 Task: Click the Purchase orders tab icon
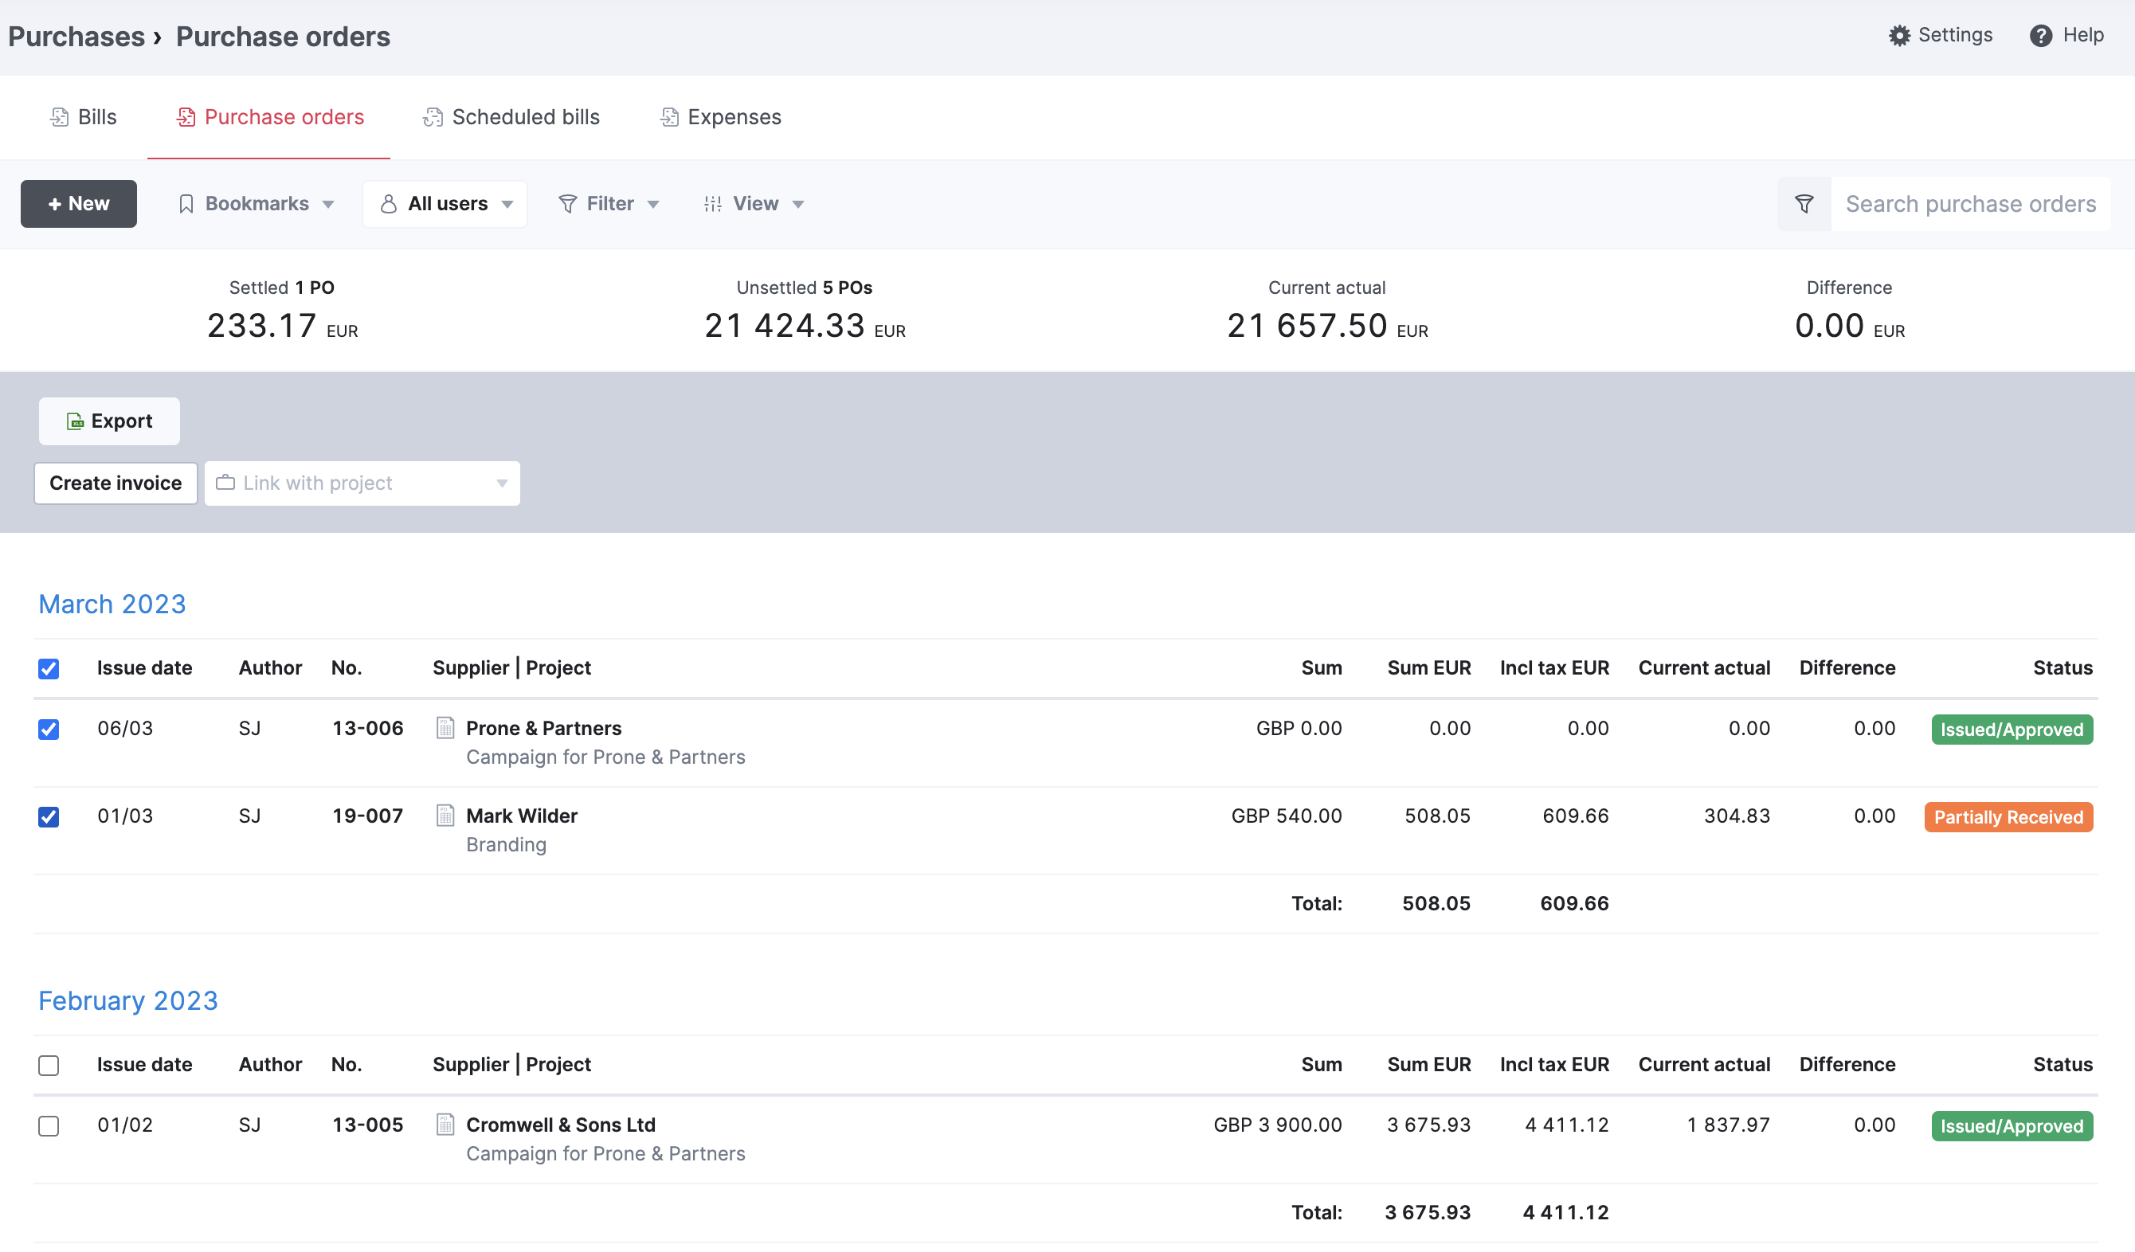point(186,117)
